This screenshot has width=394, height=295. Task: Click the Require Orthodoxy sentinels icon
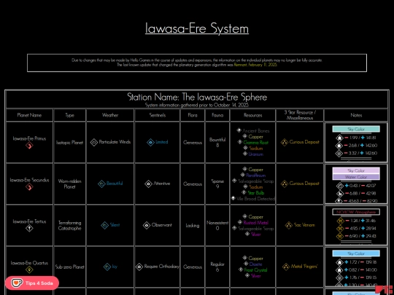tap(139, 267)
